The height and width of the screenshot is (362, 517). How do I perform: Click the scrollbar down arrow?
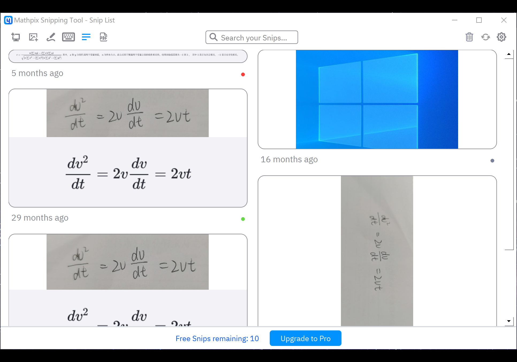click(x=509, y=321)
